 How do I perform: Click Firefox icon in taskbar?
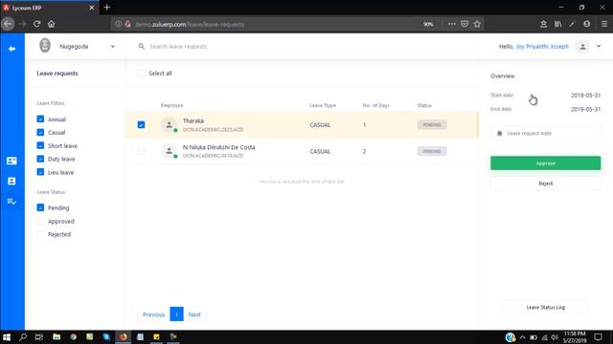124,337
